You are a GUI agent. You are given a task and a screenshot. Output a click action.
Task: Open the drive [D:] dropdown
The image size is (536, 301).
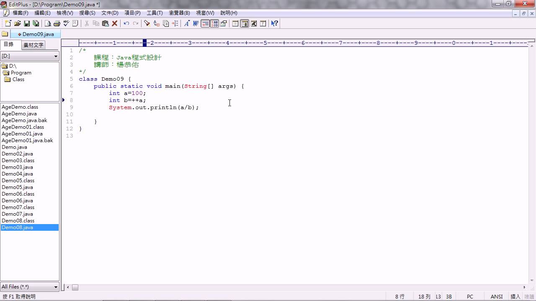tap(30, 56)
